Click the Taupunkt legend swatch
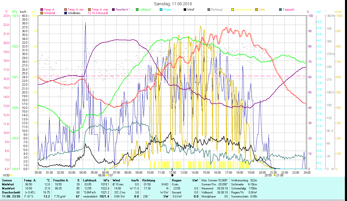This screenshot has height=201, width=347. tap(280, 10)
